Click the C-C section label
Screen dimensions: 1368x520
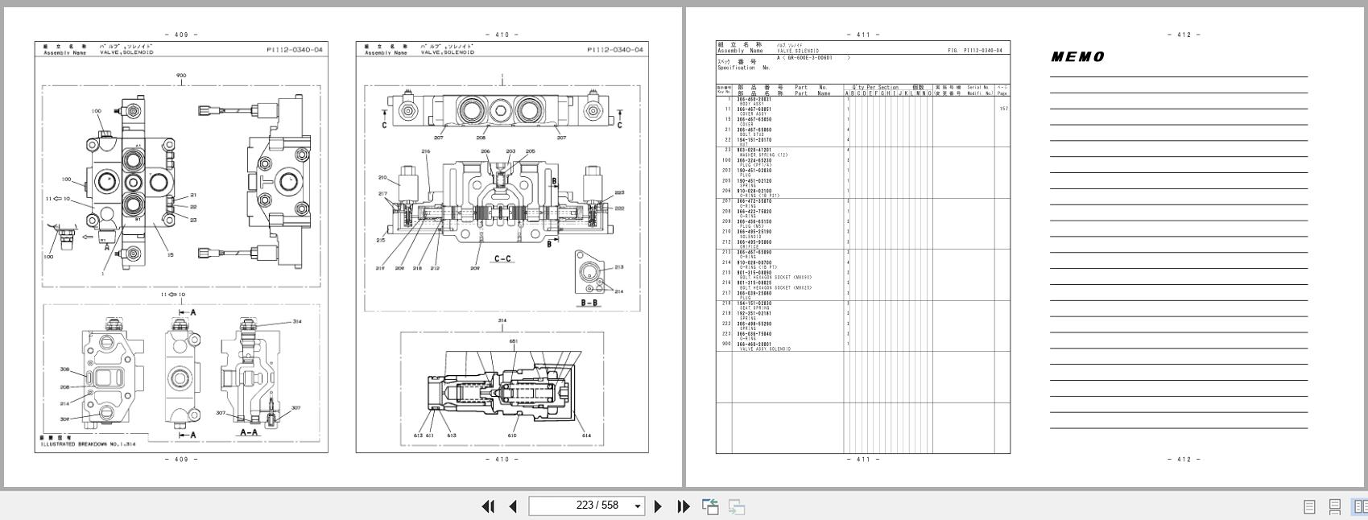coord(503,259)
